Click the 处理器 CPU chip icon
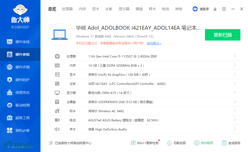 pos(57,56)
